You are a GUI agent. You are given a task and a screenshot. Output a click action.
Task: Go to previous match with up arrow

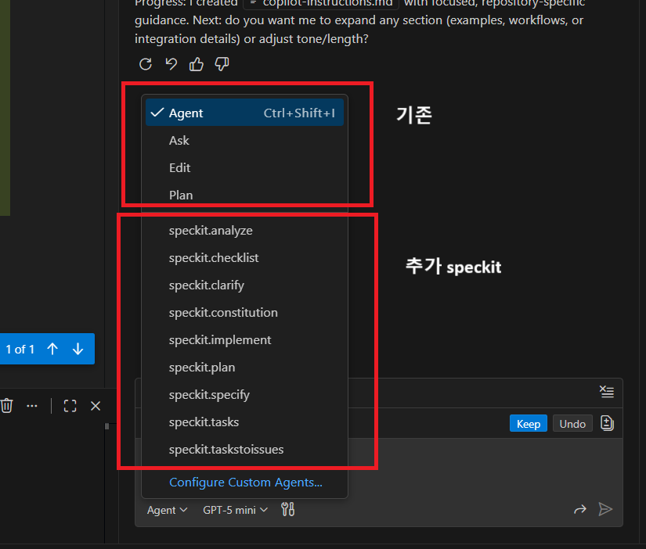[x=52, y=349]
